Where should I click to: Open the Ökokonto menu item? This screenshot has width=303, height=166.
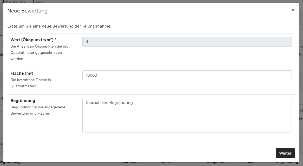pos(15,2)
